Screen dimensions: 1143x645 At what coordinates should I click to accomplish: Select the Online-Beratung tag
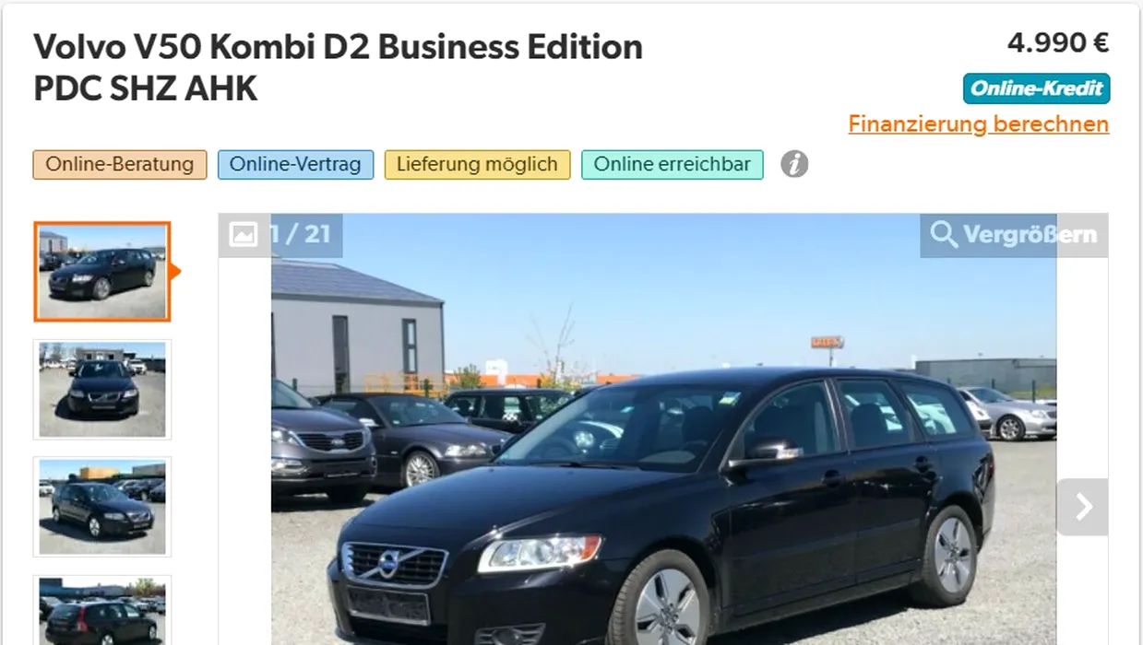pyautogui.click(x=120, y=165)
